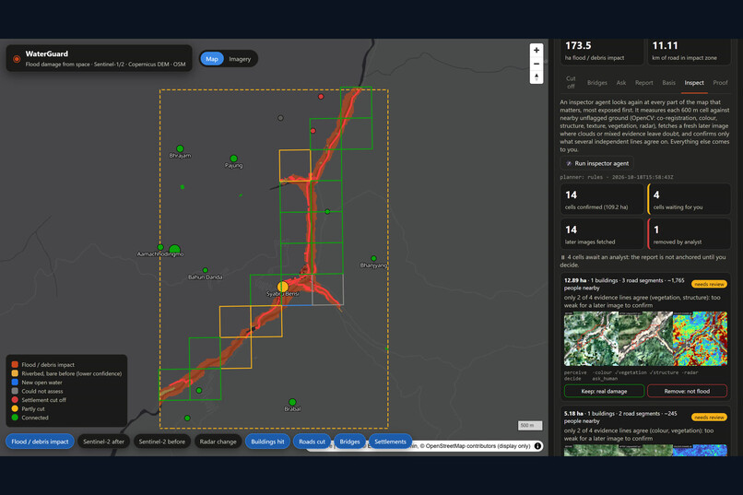743x495 pixels.
Task: Click the Bhrajam green settlement marker
Action: 180,148
